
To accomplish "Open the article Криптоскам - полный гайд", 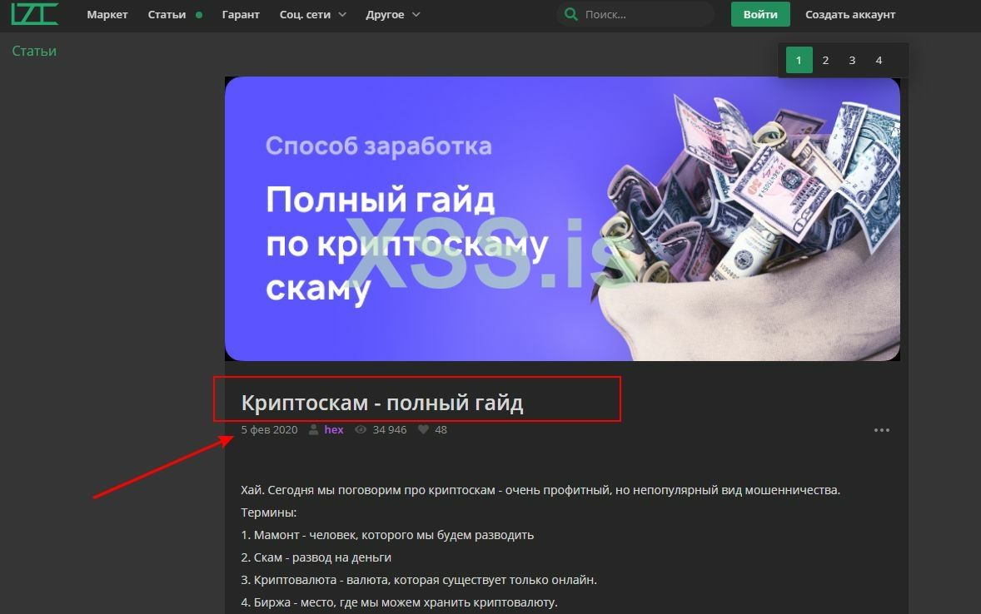I will click(x=382, y=401).
